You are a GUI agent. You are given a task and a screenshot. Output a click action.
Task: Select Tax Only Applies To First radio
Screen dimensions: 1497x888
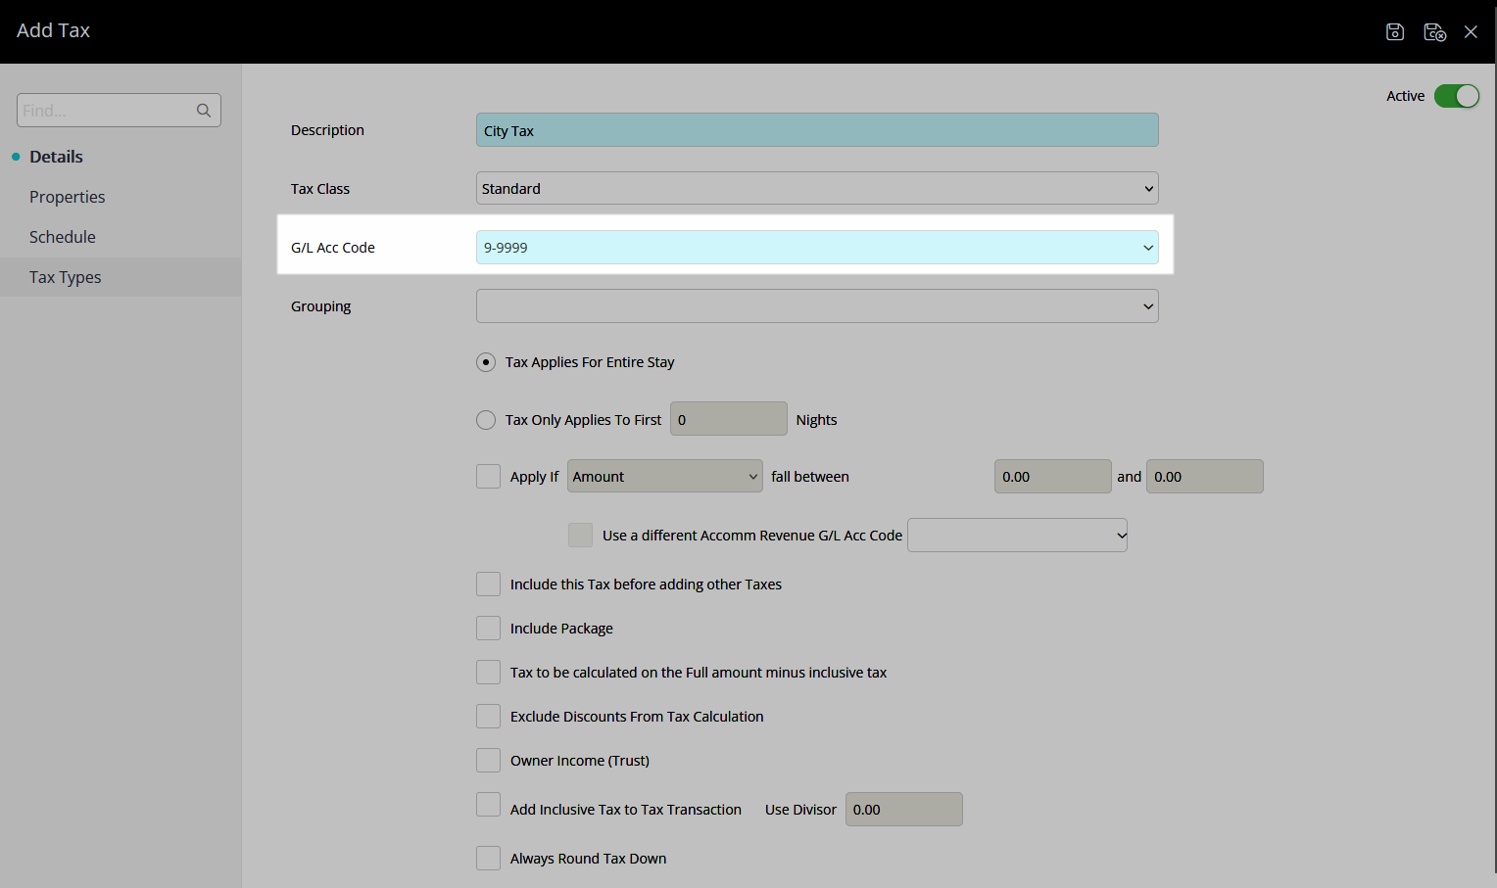pos(486,420)
